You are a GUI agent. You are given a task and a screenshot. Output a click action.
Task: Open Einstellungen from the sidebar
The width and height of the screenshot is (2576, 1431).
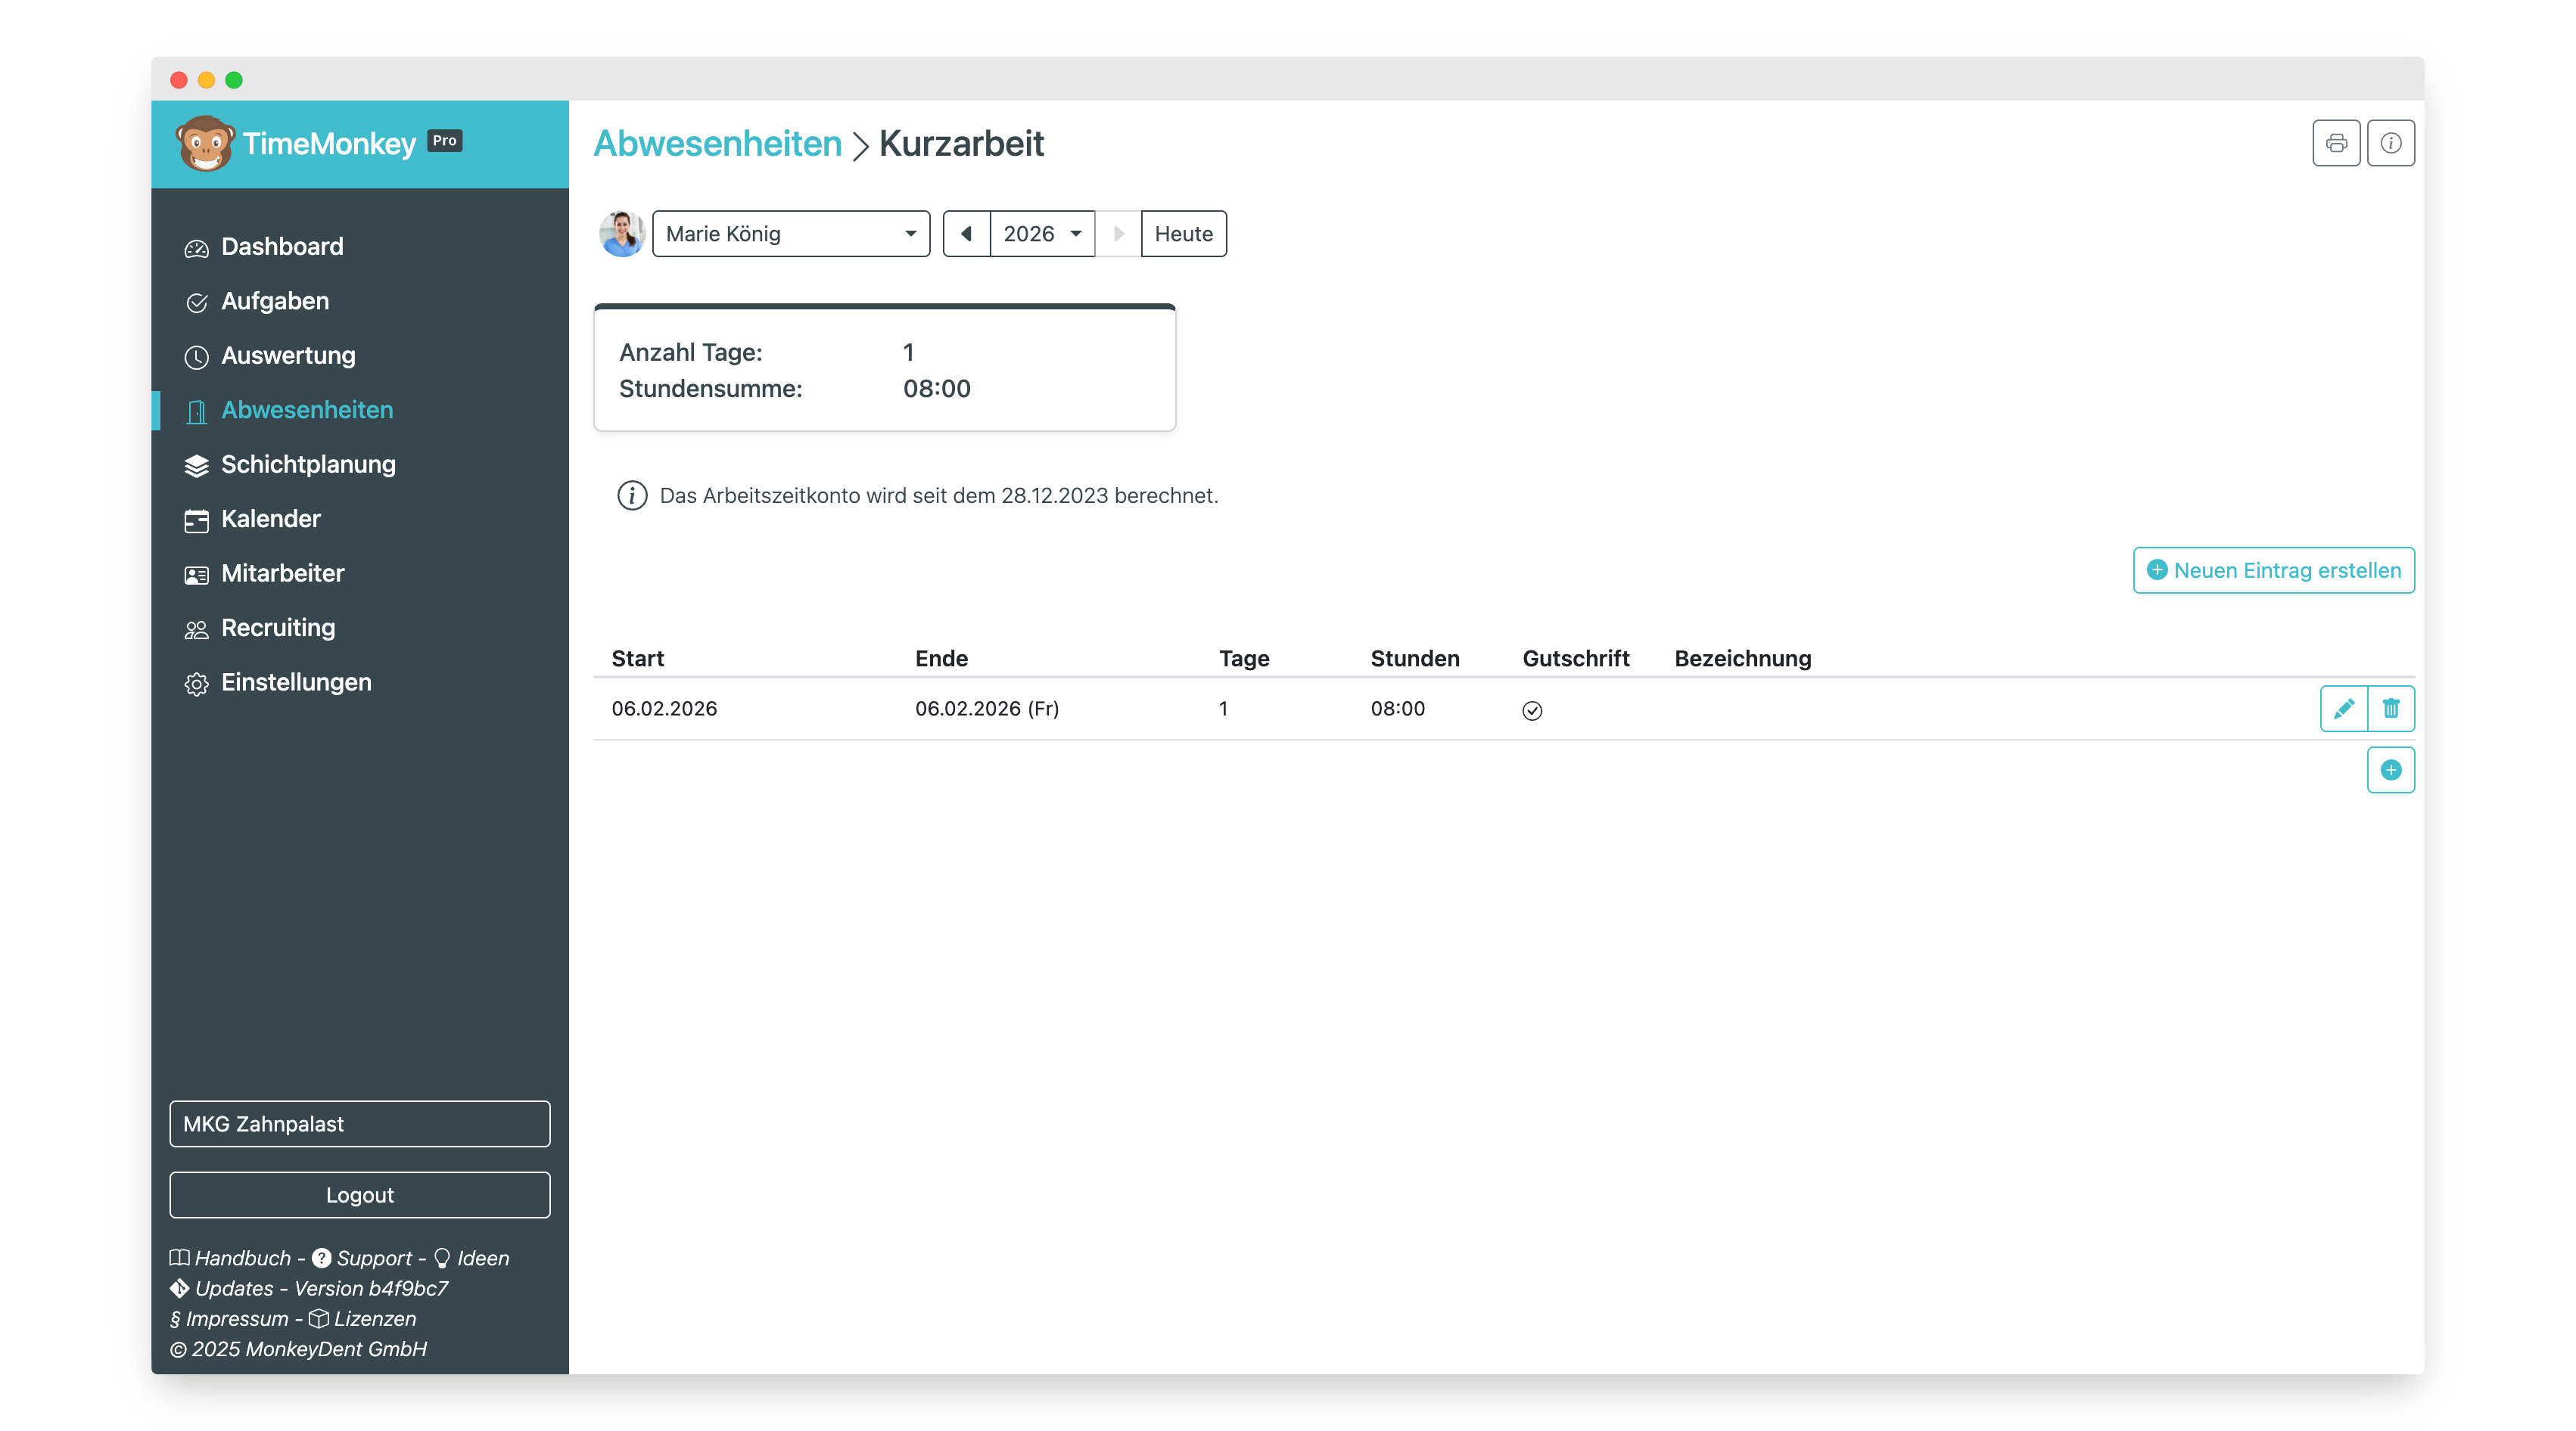pos(295,682)
